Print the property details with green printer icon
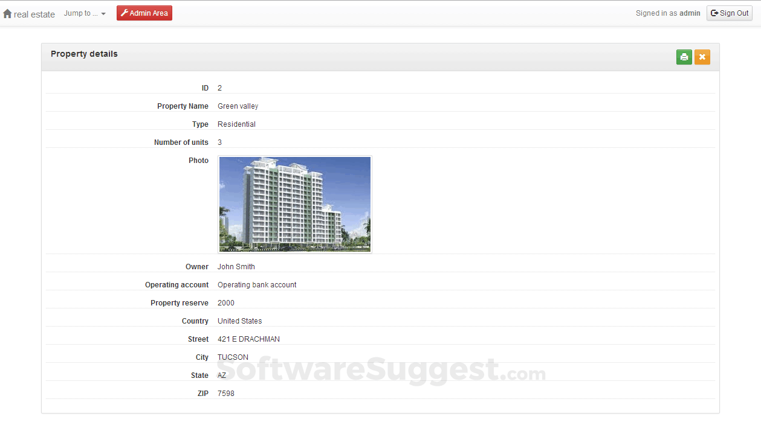 coord(684,57)
